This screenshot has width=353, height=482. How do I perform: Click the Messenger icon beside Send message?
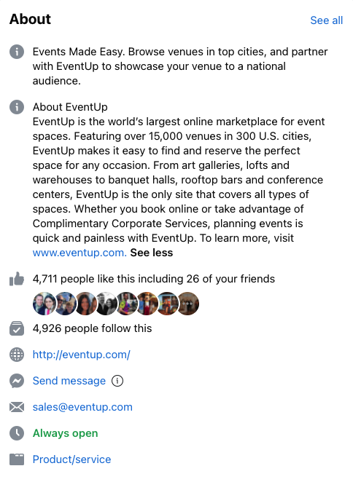click(x=17, y=381)
